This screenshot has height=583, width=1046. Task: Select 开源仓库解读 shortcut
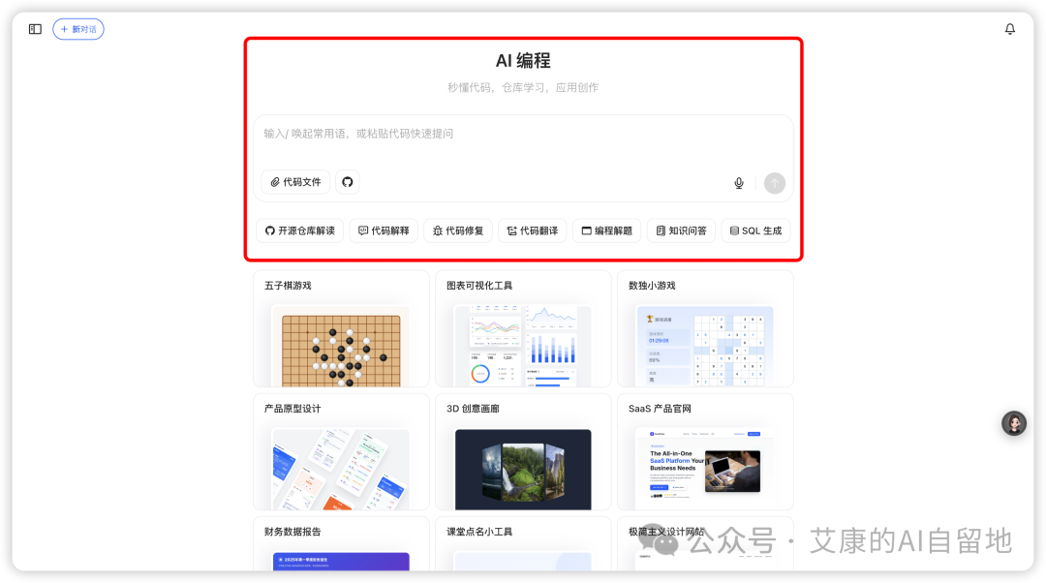pos(300,230)
